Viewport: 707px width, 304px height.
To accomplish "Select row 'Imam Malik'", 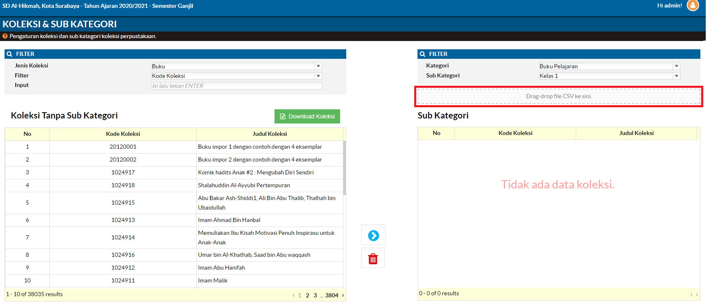I will click(174, 281).
